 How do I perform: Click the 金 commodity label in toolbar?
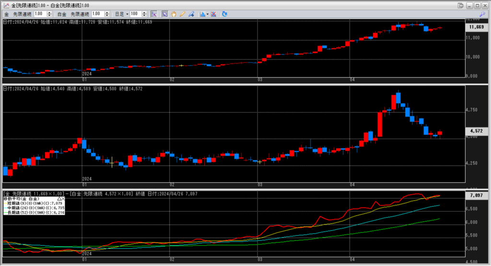(6, 14)
